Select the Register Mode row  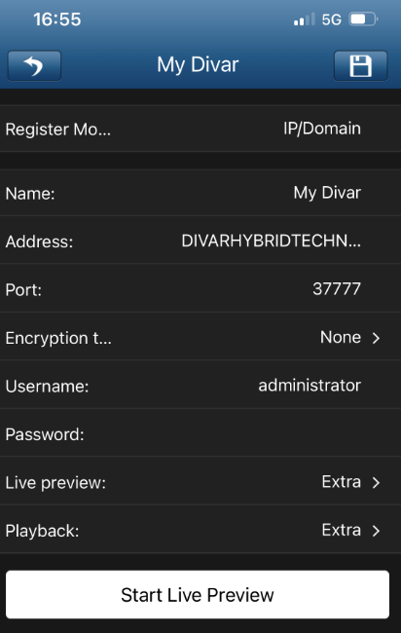(x=200, y=129)
